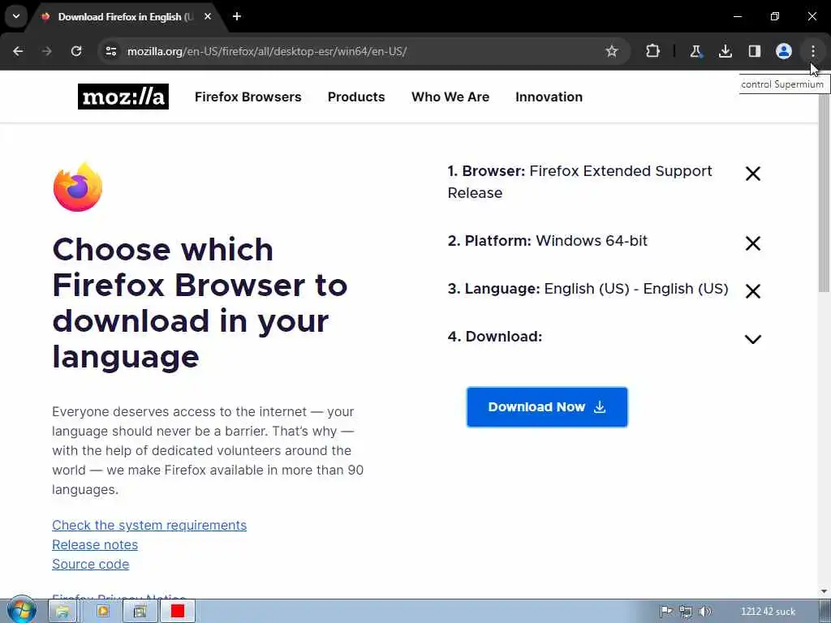Open the media player taskbar icon
Image resolution: width=831 pixels, height=623 pixels.
tap(103, 612)
